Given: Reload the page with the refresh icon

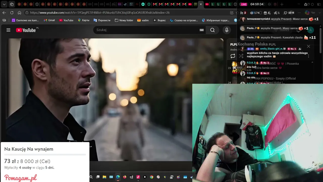Looking at the screenshot, I should (x=12, y=13).
